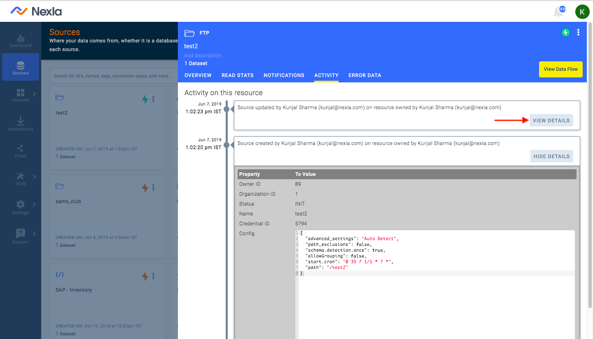The height and width of the screenshot is (339, 593).
Task: Click the 1:02:20 pm timeline marker dot
Action: (x=226, y=145)
